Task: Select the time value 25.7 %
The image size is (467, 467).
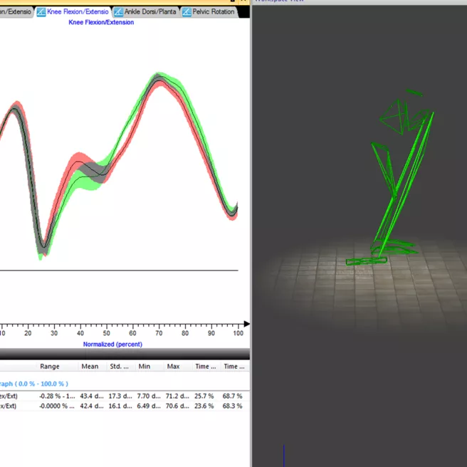Action: tap(204, 396)
